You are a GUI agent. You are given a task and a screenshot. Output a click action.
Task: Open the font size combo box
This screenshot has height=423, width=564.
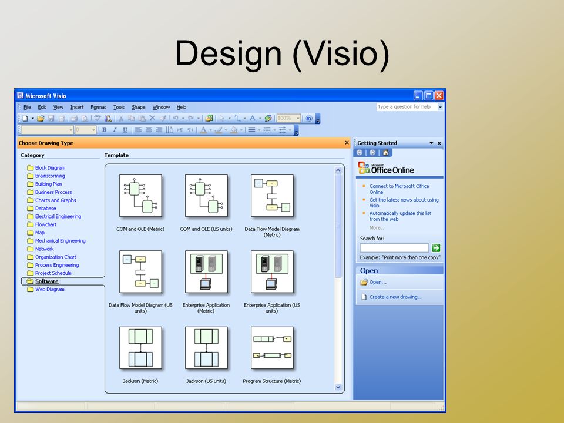pyautogui.click(x=86, y=130)
